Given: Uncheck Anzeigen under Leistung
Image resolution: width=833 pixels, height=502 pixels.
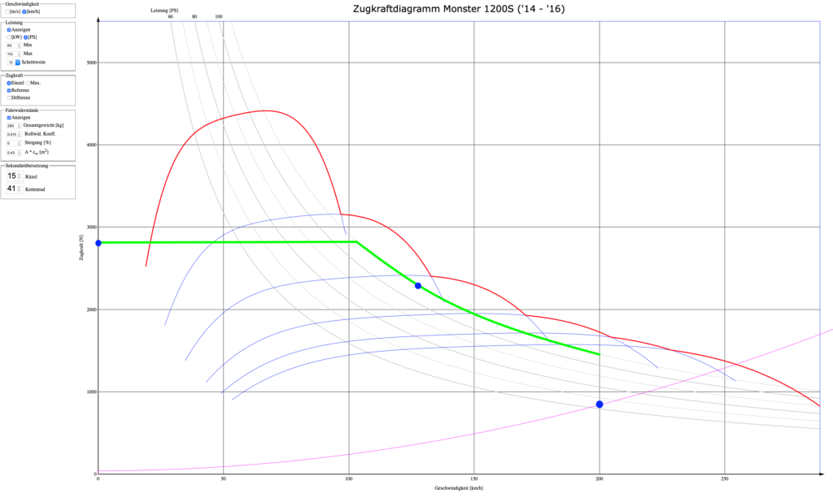Looking at the screenshot, I should 9,30.
